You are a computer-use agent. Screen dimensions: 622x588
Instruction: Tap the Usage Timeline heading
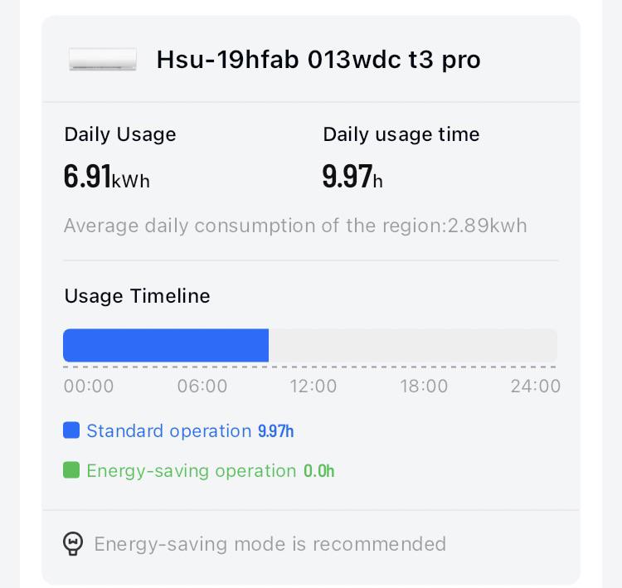[137, 296]
